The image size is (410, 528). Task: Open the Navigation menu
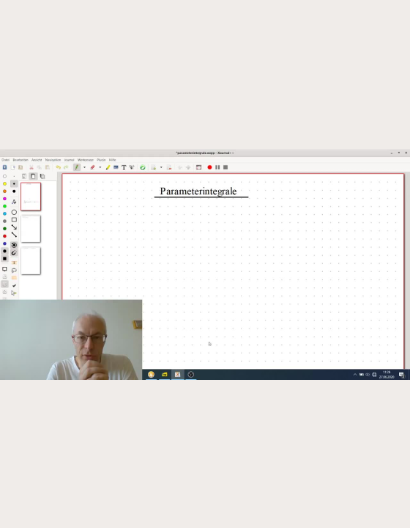53,160
